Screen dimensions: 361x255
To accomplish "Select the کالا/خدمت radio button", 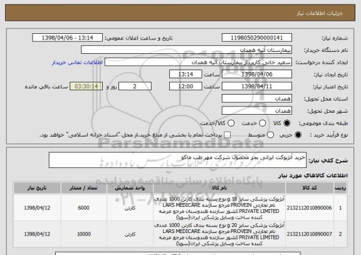I will click(231, 123).
